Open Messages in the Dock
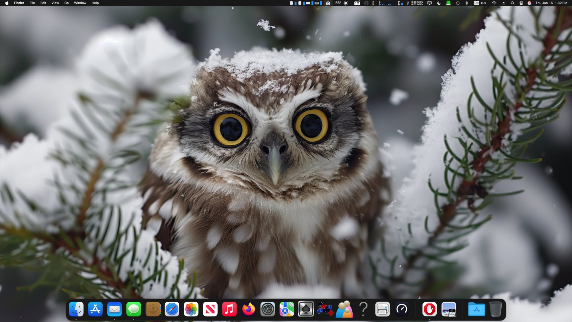 click(x=134, y=309)
